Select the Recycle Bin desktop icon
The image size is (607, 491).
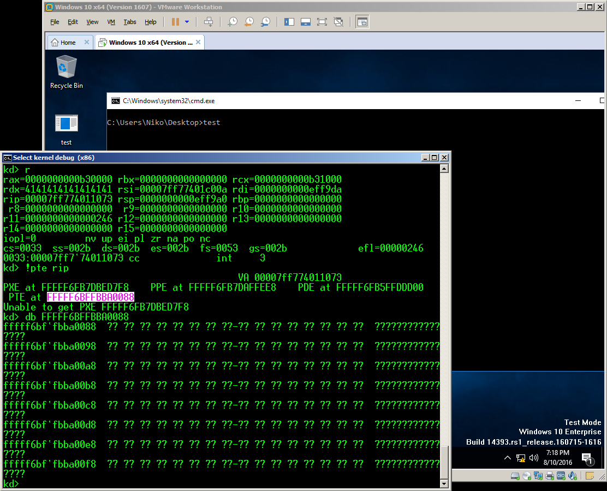coord(66,73)
